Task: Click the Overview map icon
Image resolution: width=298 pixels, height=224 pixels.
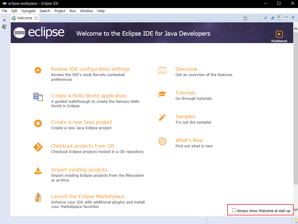Action: point(162,70)
